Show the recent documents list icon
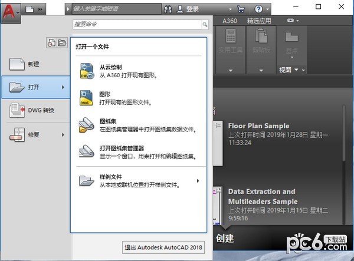The height and width of the screenshot is (261, 354). pyautogui.click(x=52, y=42)
